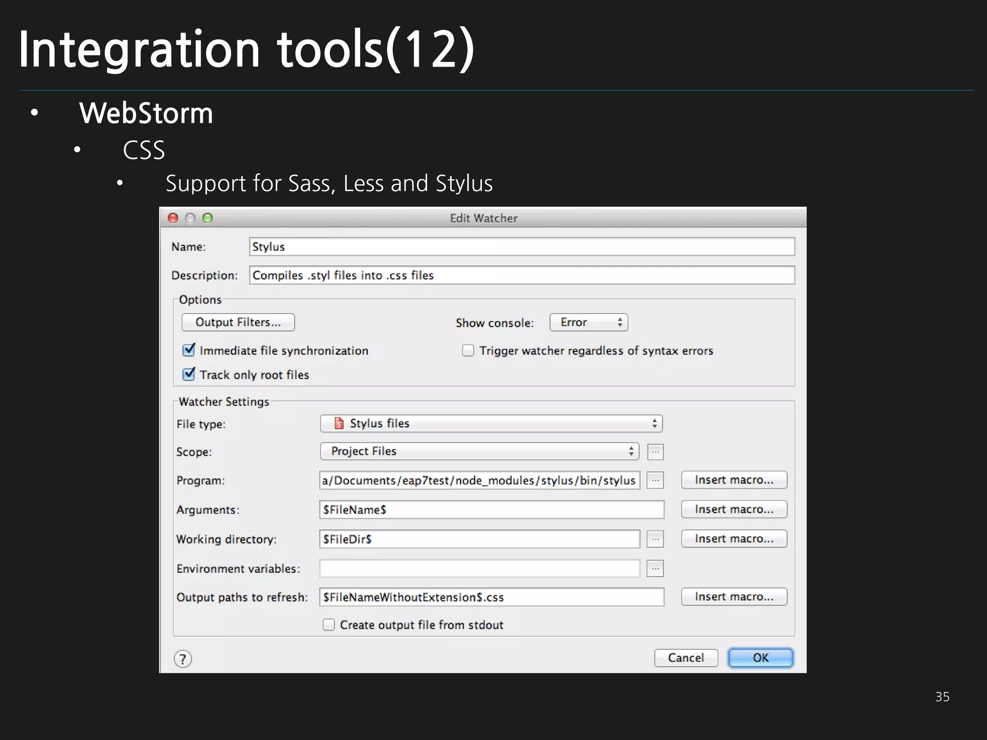
Task: Click the browse button next to Scope
Action: [655, 452]
